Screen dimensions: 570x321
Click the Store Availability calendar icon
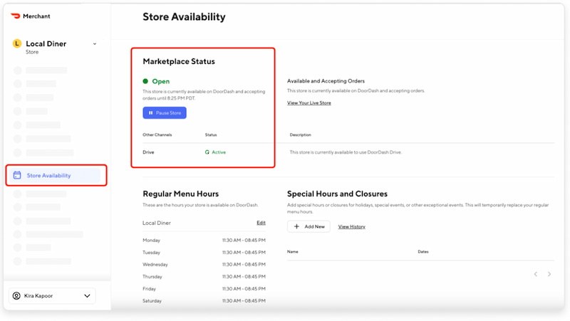pos(17,175)
